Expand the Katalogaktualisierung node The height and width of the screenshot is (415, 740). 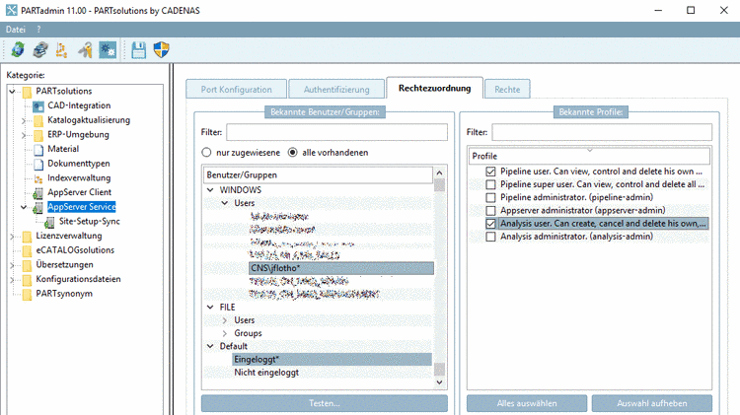coord(24,120)
